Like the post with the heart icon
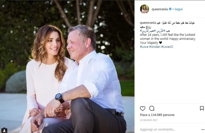Screen dimensions: 205x133 (x=143, y=108)
